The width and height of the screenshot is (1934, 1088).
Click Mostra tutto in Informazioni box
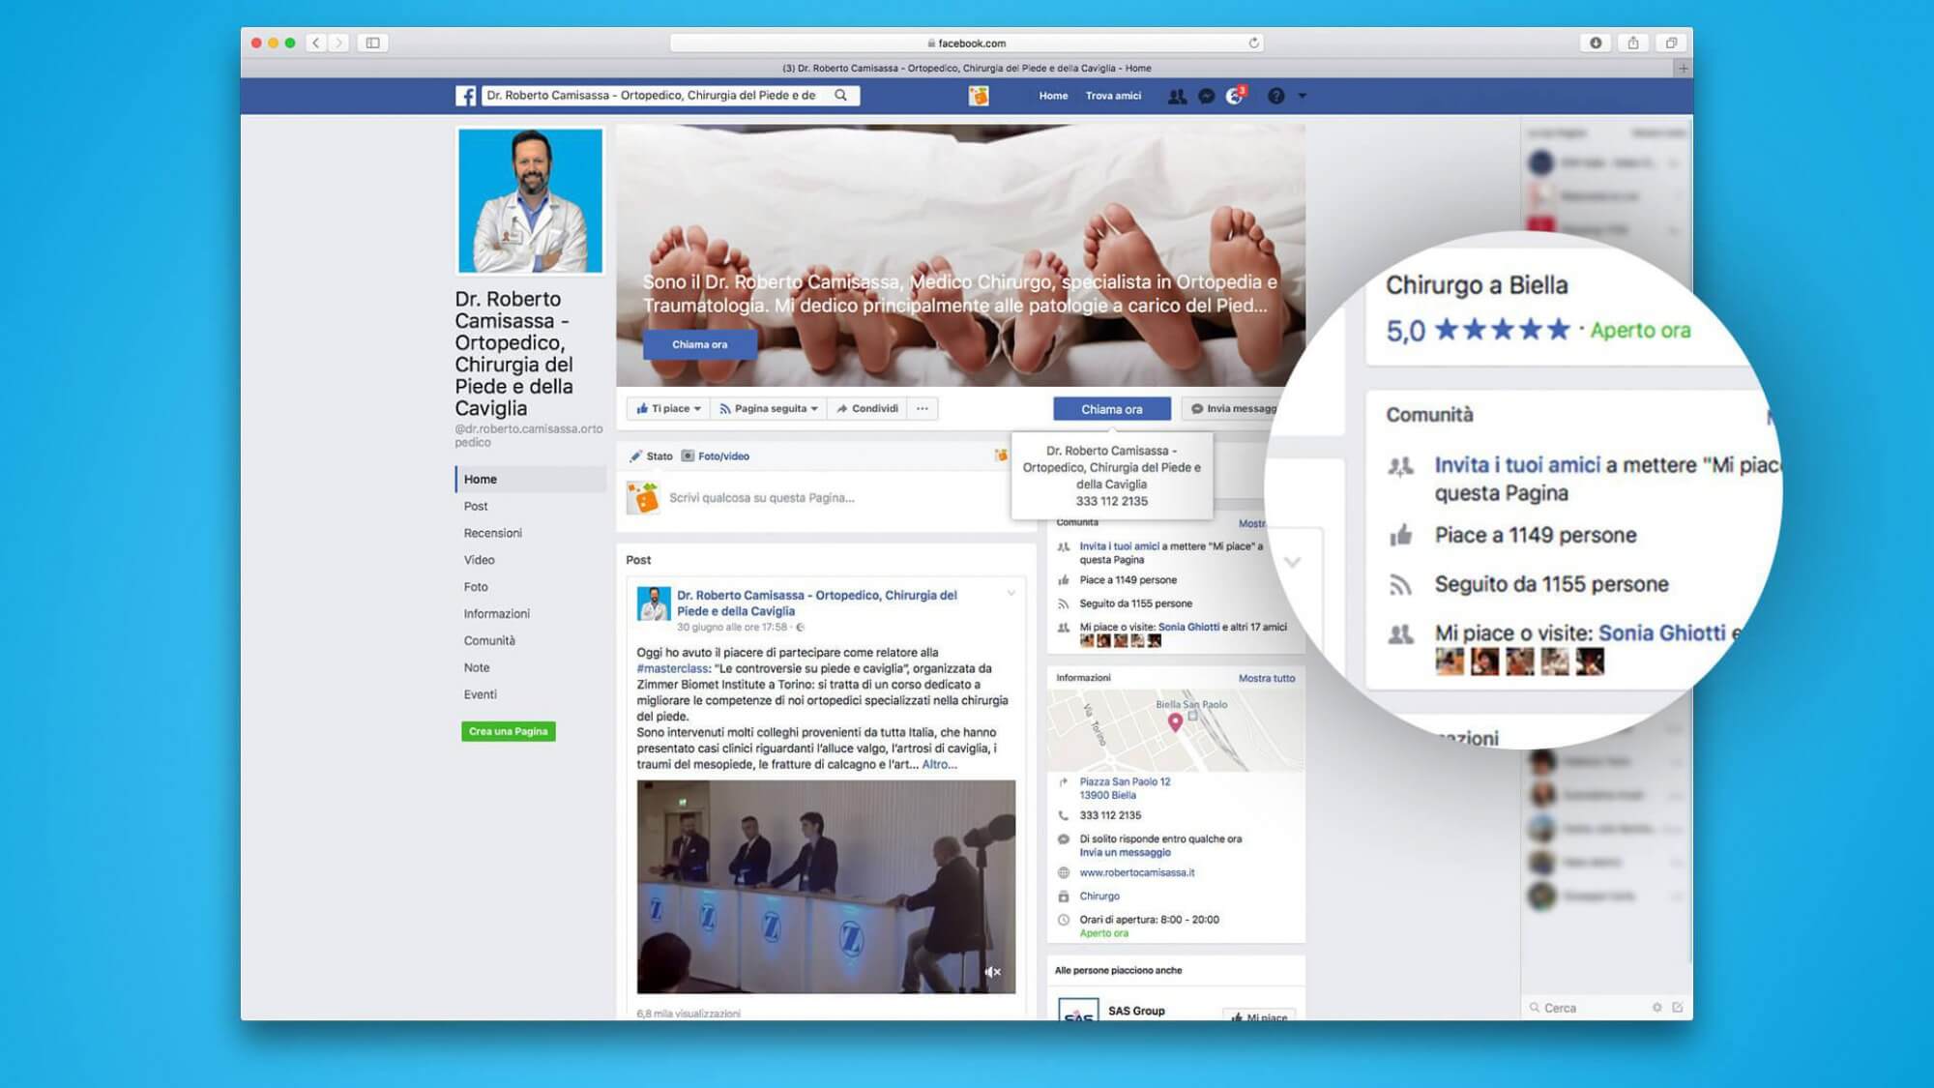(x=1267, y=678)
